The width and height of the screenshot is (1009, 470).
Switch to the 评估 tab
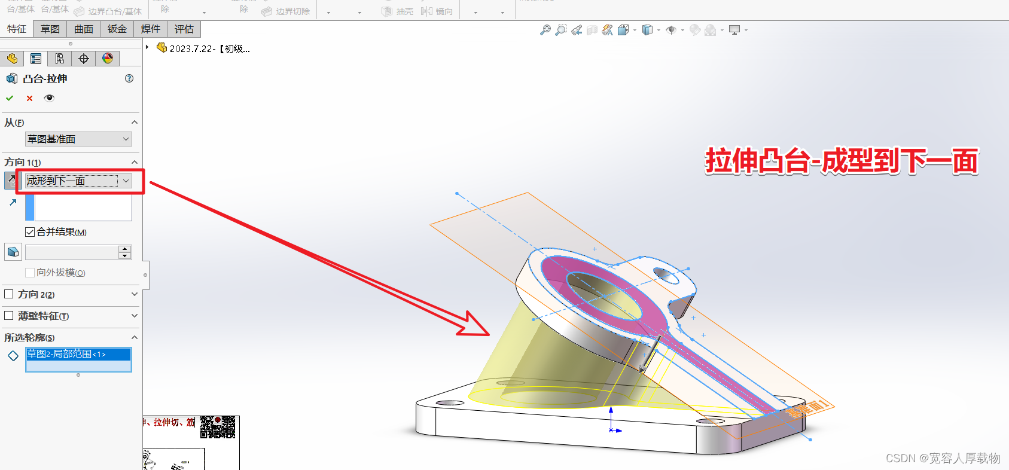(x=184, y=29)
